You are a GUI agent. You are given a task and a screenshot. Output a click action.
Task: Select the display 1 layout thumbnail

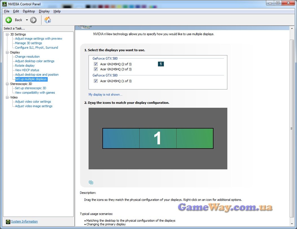tap(158, 138)
